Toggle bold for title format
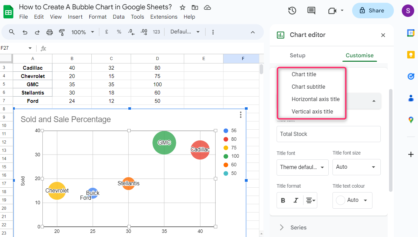Screen dimensions: 418x237 point(283,200)
